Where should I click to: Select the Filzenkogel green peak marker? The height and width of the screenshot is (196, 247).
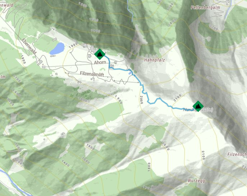pos(198,106)
